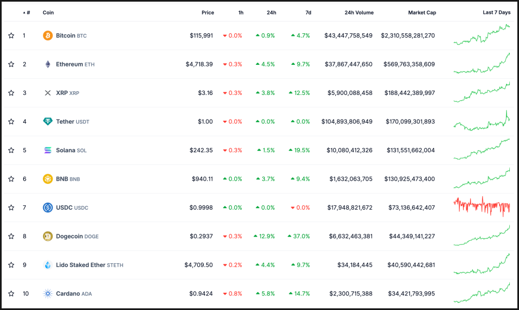Click BNB market cap $130,925,473,400
519x310 pixels.
click(x=409, y=179)
